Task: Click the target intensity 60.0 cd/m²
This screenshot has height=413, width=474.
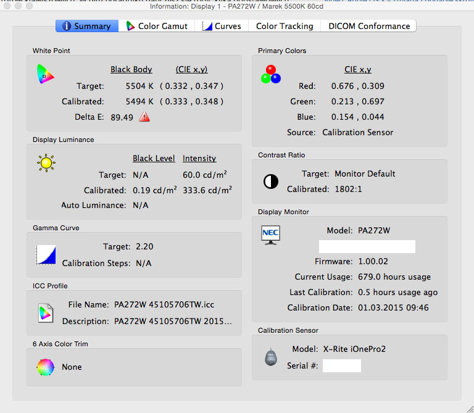Action: 205,175
